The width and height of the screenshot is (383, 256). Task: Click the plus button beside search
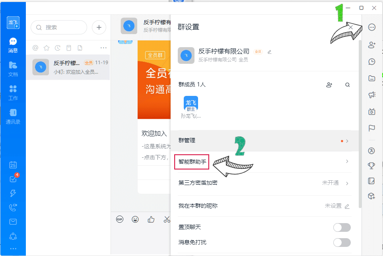[99, 27]
